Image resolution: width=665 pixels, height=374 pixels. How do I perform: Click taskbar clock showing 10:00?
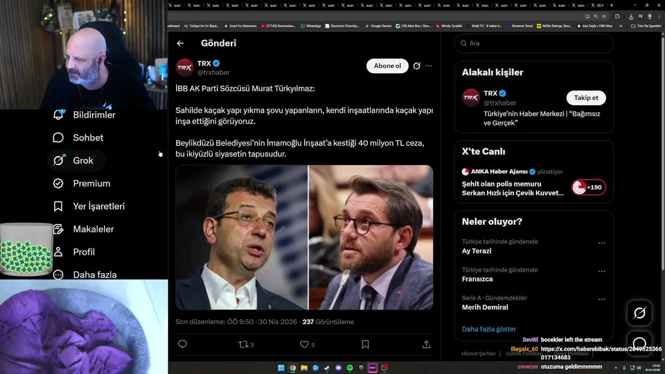pos(653,368)
